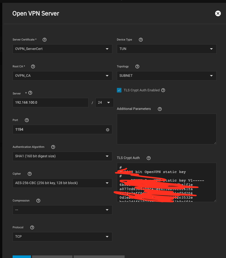Show Cipher help tooltip
The image size is (226, 258).
click(30, 174)
